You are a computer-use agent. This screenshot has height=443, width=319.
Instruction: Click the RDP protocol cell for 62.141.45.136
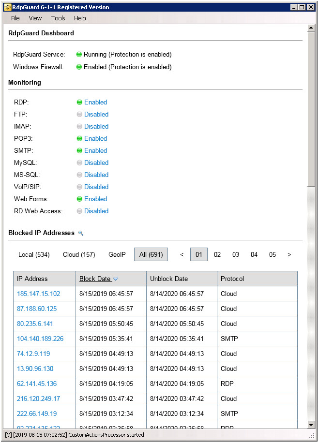[258, 384]
